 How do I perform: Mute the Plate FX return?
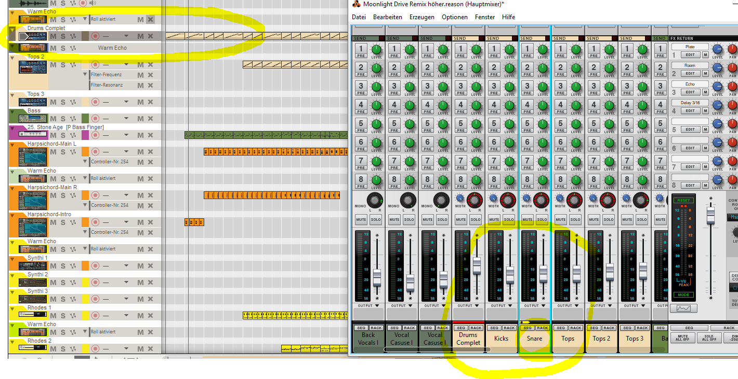705,55
